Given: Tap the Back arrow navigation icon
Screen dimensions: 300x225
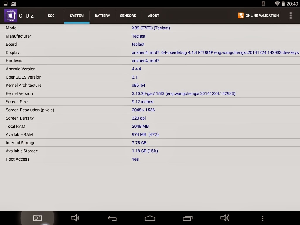Looking at the screenshot, I should (x=112, y=218).
